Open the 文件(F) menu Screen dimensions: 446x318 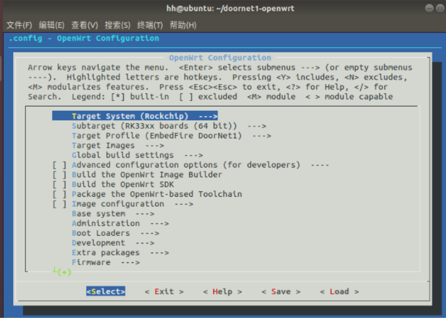(19, 26)
